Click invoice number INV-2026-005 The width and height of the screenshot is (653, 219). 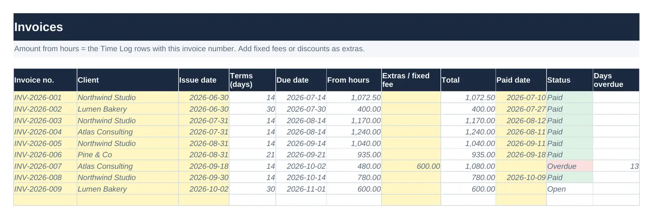(x=45, y=143)
